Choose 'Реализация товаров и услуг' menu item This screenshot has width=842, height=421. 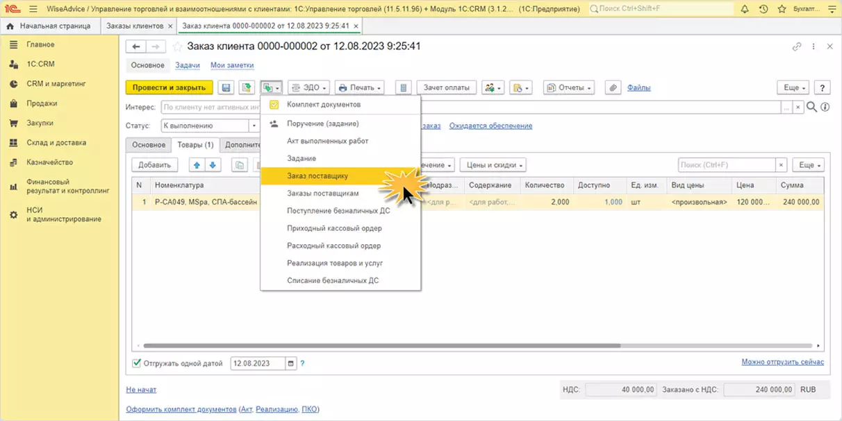335,263
